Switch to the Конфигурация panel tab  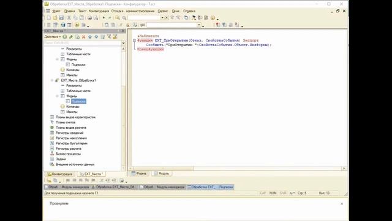click(60, 174)
